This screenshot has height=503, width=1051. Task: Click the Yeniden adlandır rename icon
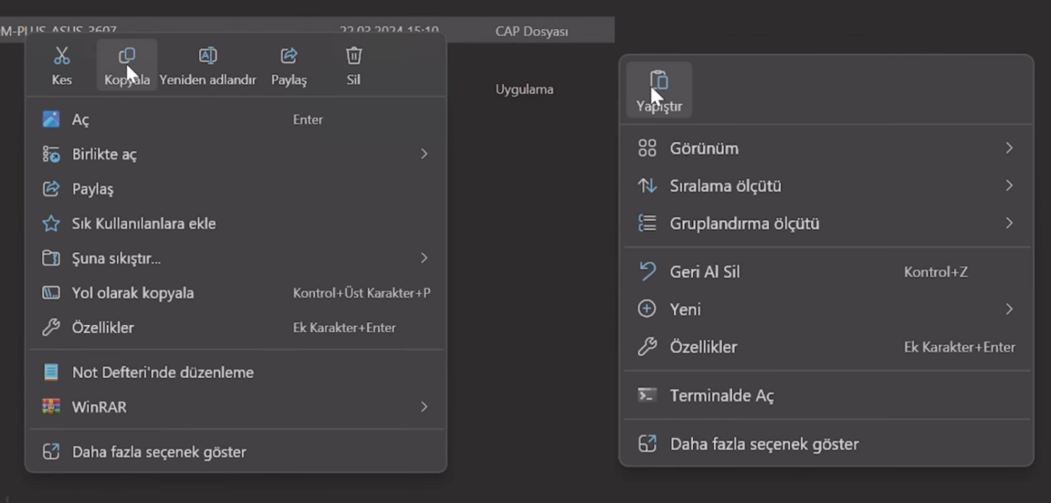pyautogui.click(x=207, y=56)
